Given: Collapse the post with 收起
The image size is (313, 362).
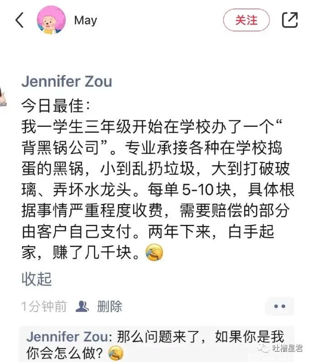Looking at the screenshot, I should [36, 279].
